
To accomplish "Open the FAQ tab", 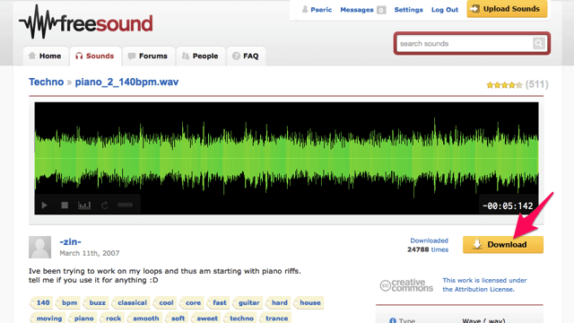I will click(246, 56).
